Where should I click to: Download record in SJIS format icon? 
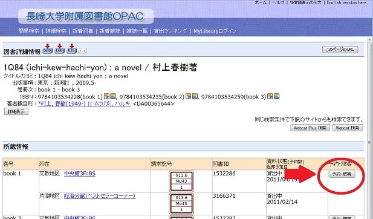pos(47,49)
